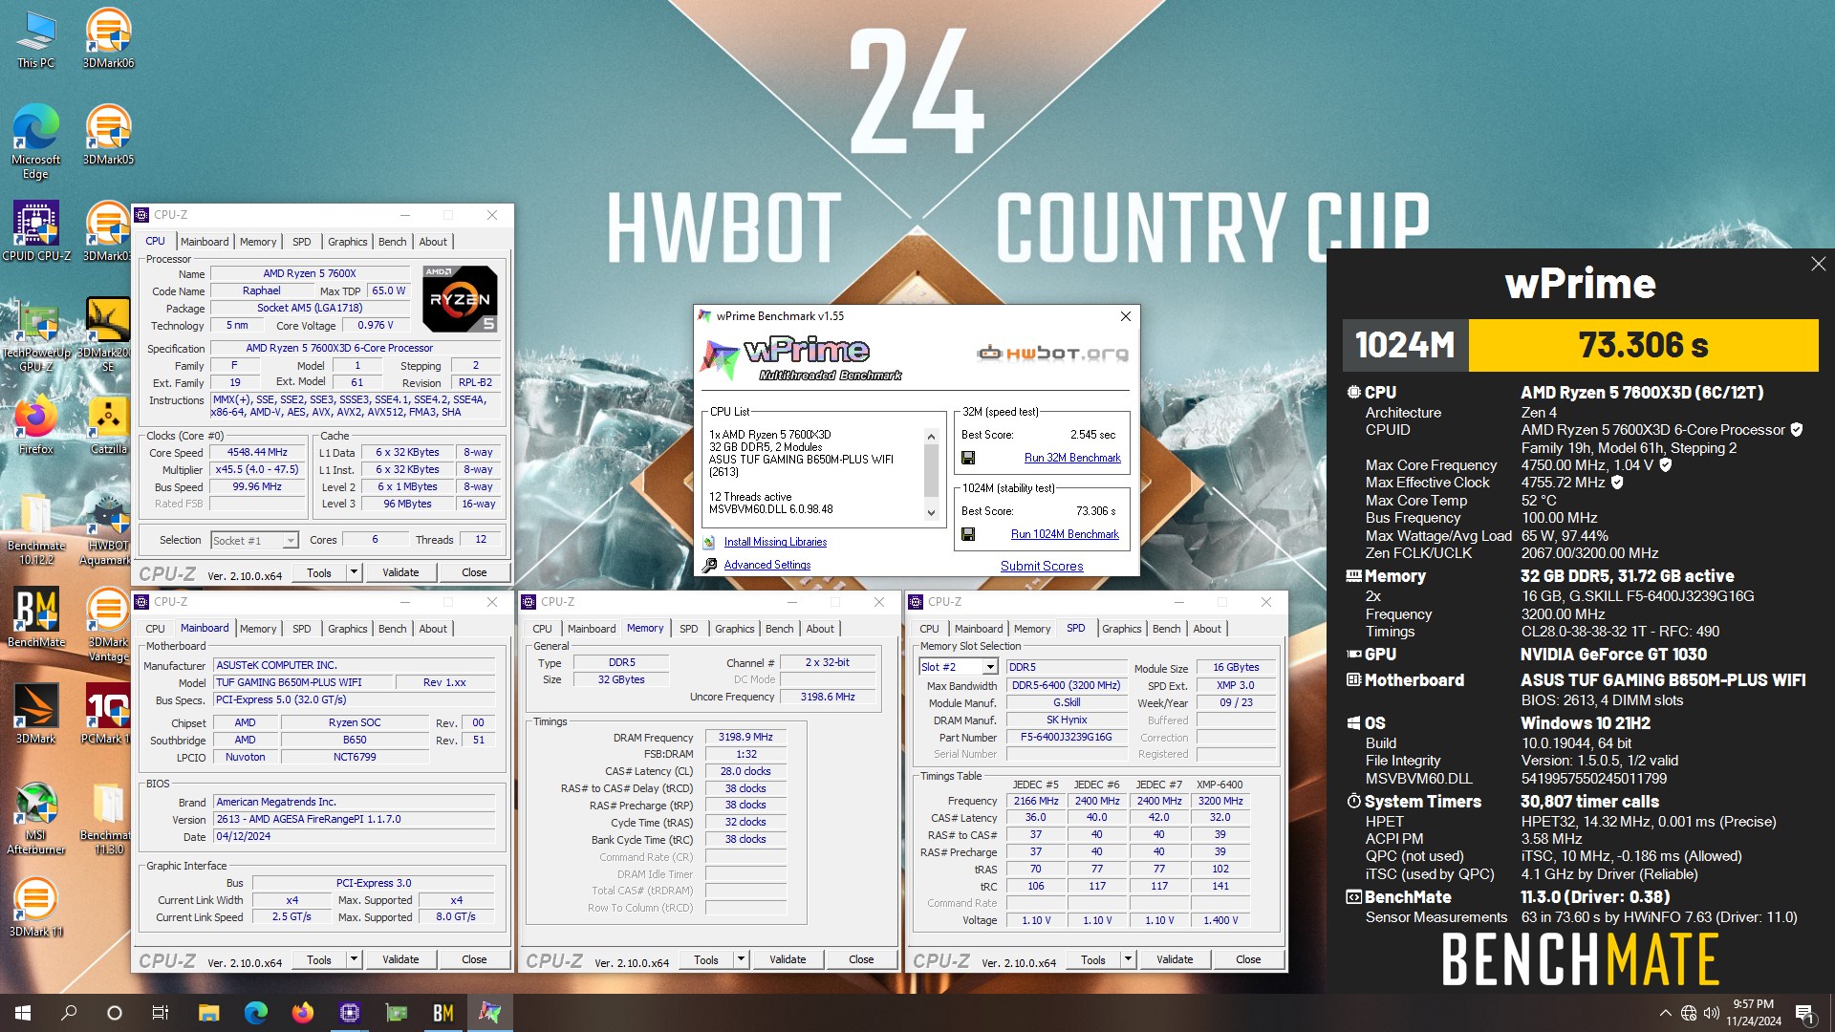Image resolution: width=1835 pixels, height=1032 pixels.
Task: Click Run 1024M Benchmark link
Action: click(x=1065, y=534)
